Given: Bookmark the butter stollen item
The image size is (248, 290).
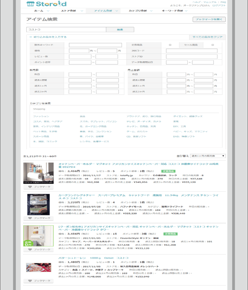Looking at the screenshot, I should [x=38, y=281].
